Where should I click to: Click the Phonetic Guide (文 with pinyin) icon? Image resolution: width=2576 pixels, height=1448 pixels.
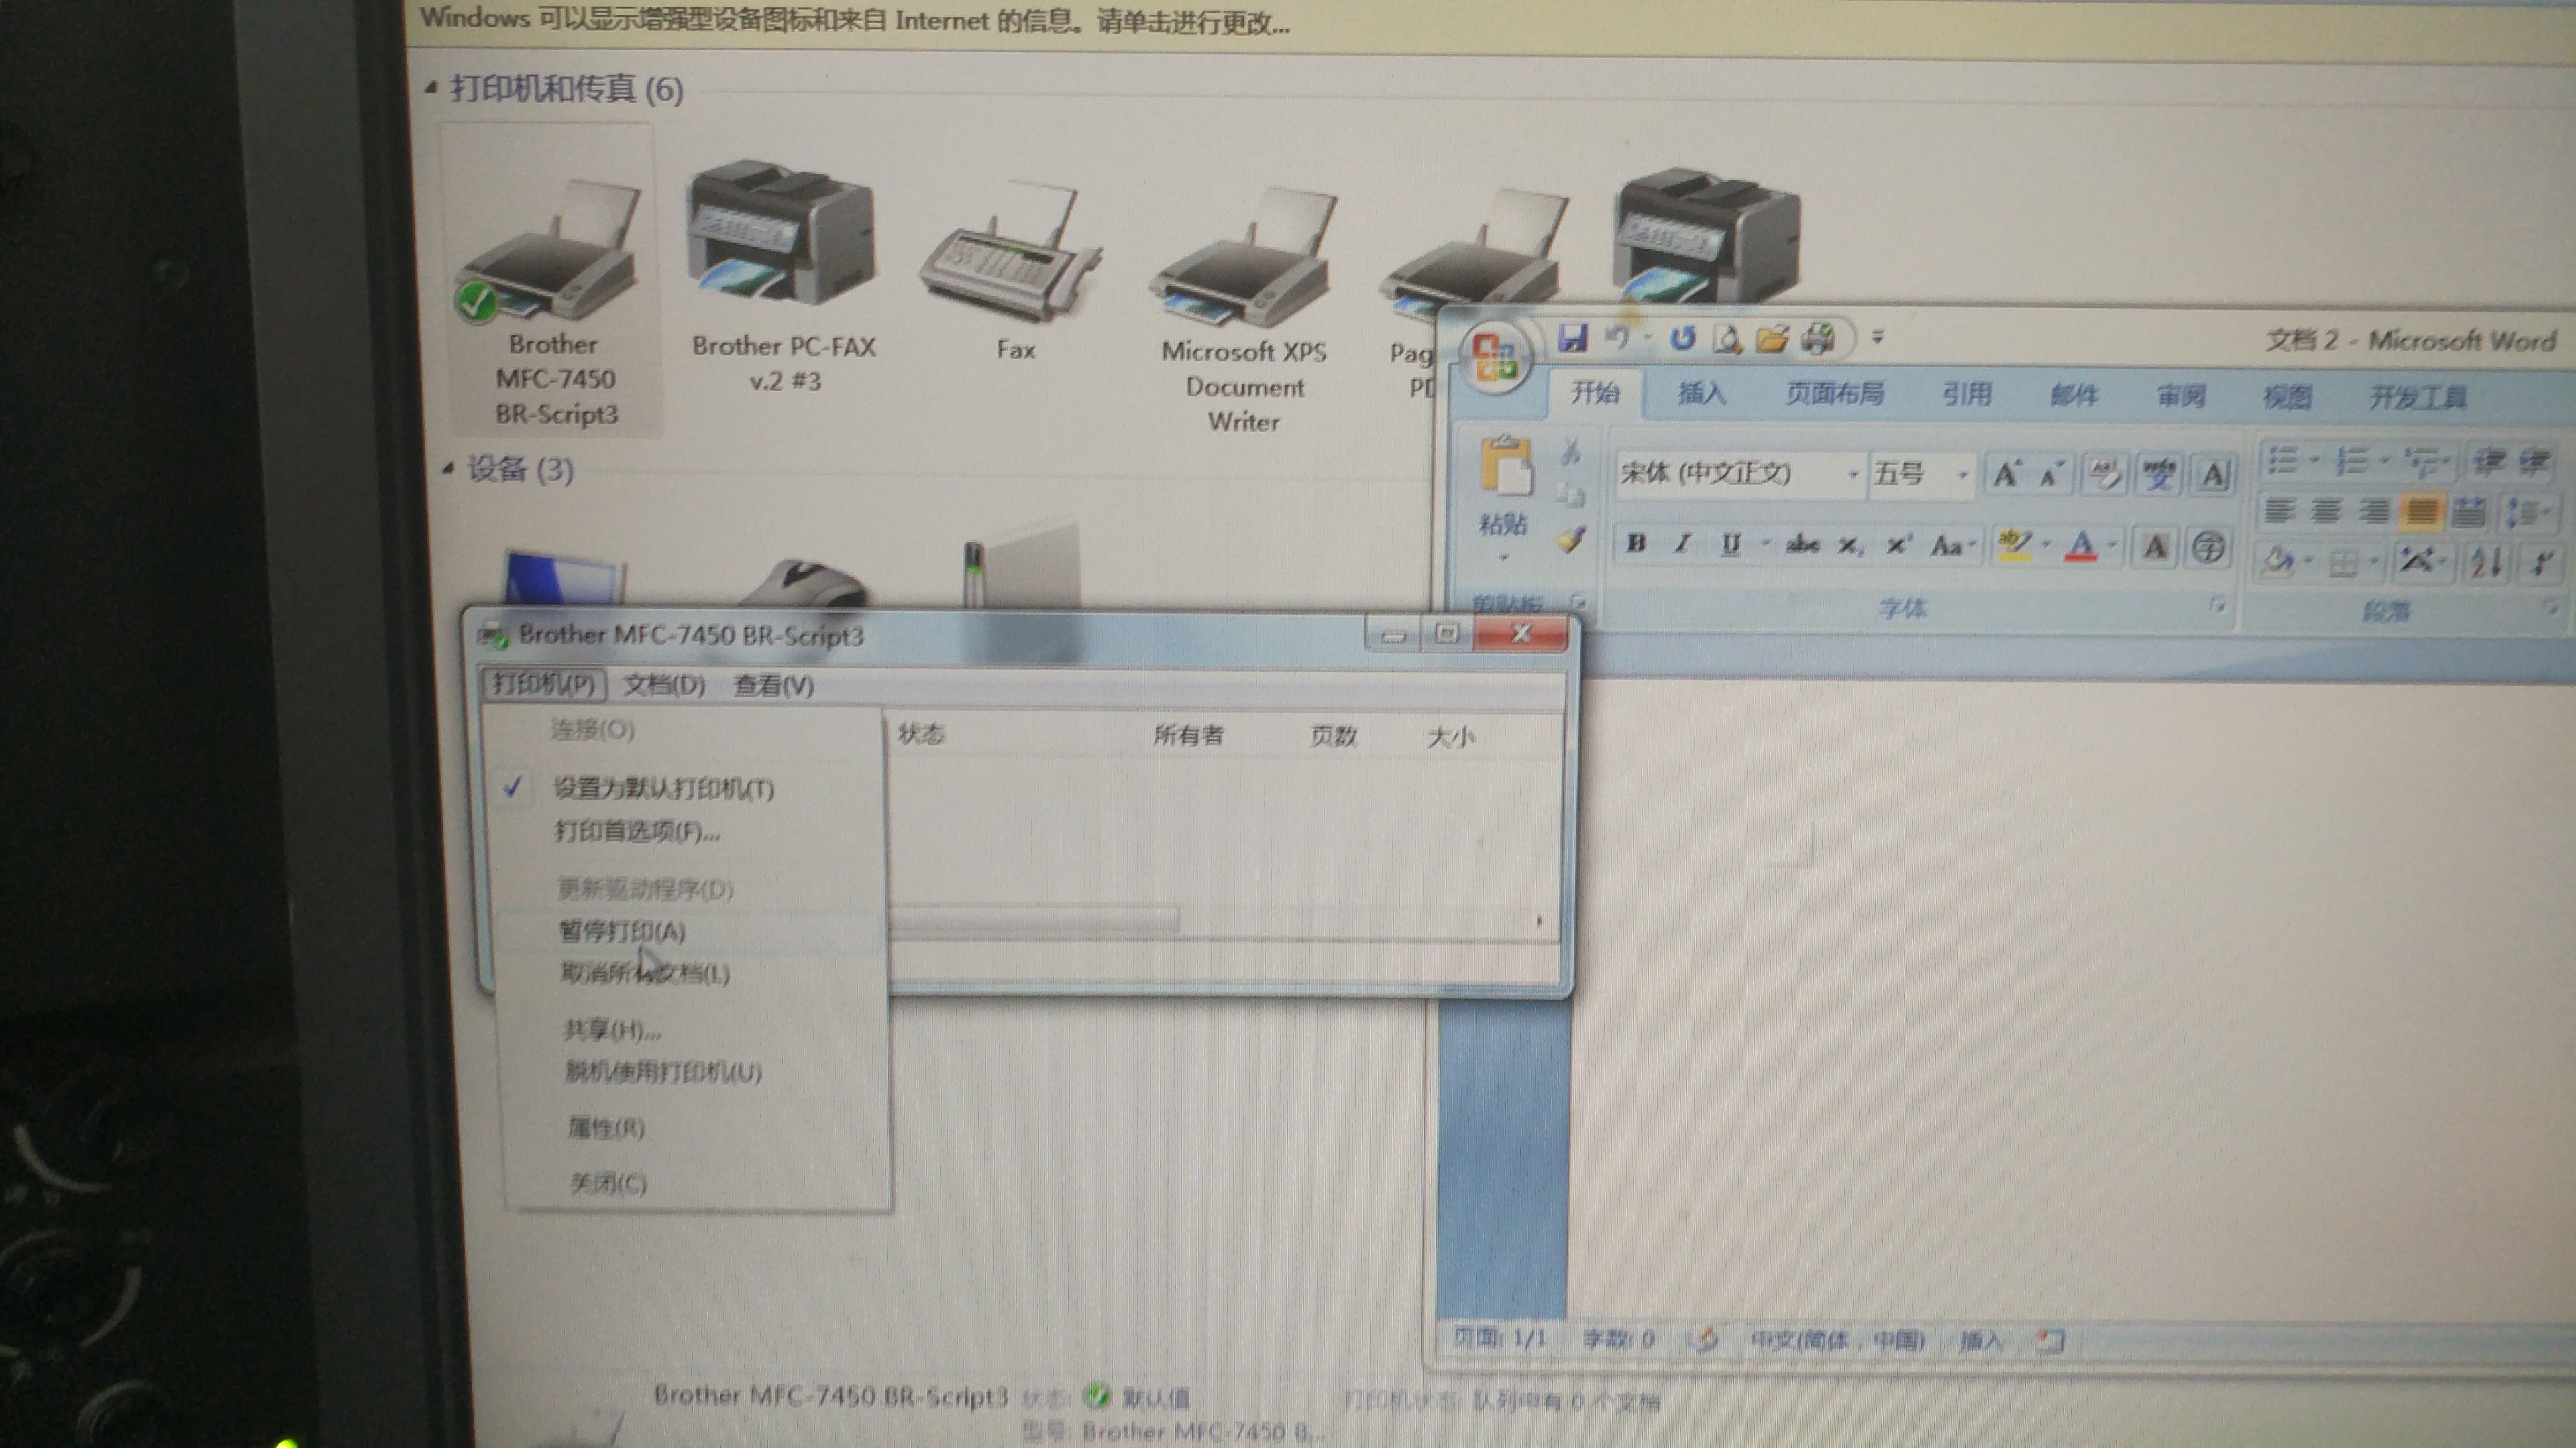2159,475
